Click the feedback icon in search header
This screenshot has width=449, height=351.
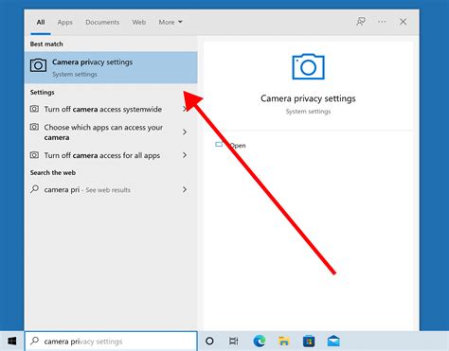(361, 22)
